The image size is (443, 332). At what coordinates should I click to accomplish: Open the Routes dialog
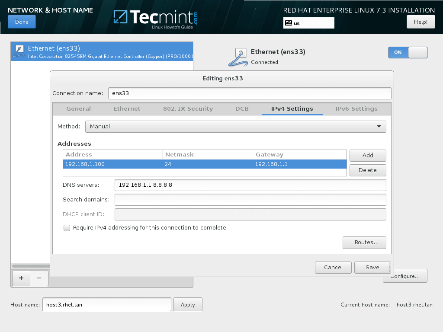[364, 243]
